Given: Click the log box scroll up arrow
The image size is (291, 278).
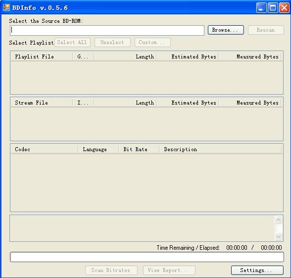Looking at the screenshot, I should 278,220.
